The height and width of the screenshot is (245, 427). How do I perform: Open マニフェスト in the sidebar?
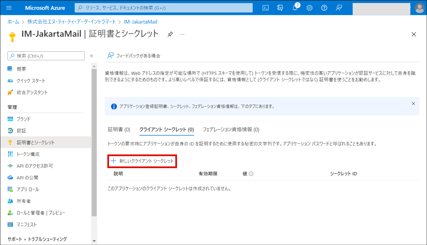(x=27, y=224)
